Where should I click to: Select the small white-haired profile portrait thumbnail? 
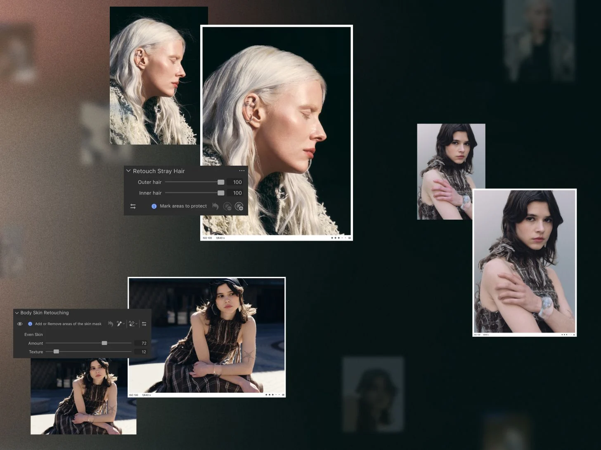pyautogui.click(x=155, y=75)
